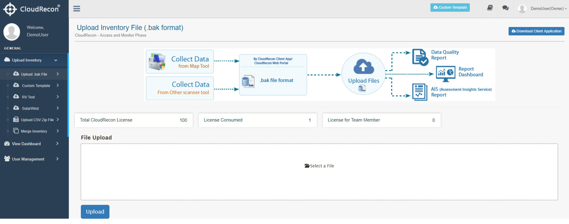The height and width of the screenshot is (224, 569).
Task: Click the GENERAL sidebar section label
Action: pyautogui.click(x=13, y=48)
